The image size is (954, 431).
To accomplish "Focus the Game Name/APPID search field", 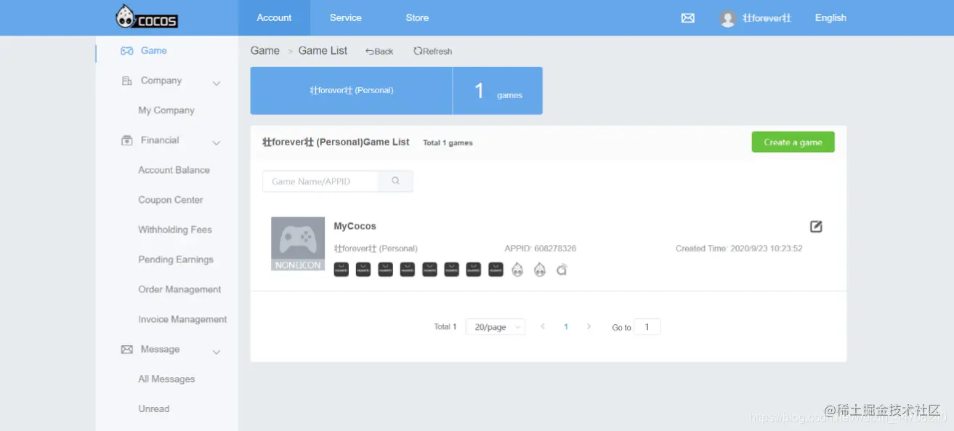I will coord(320,181).
